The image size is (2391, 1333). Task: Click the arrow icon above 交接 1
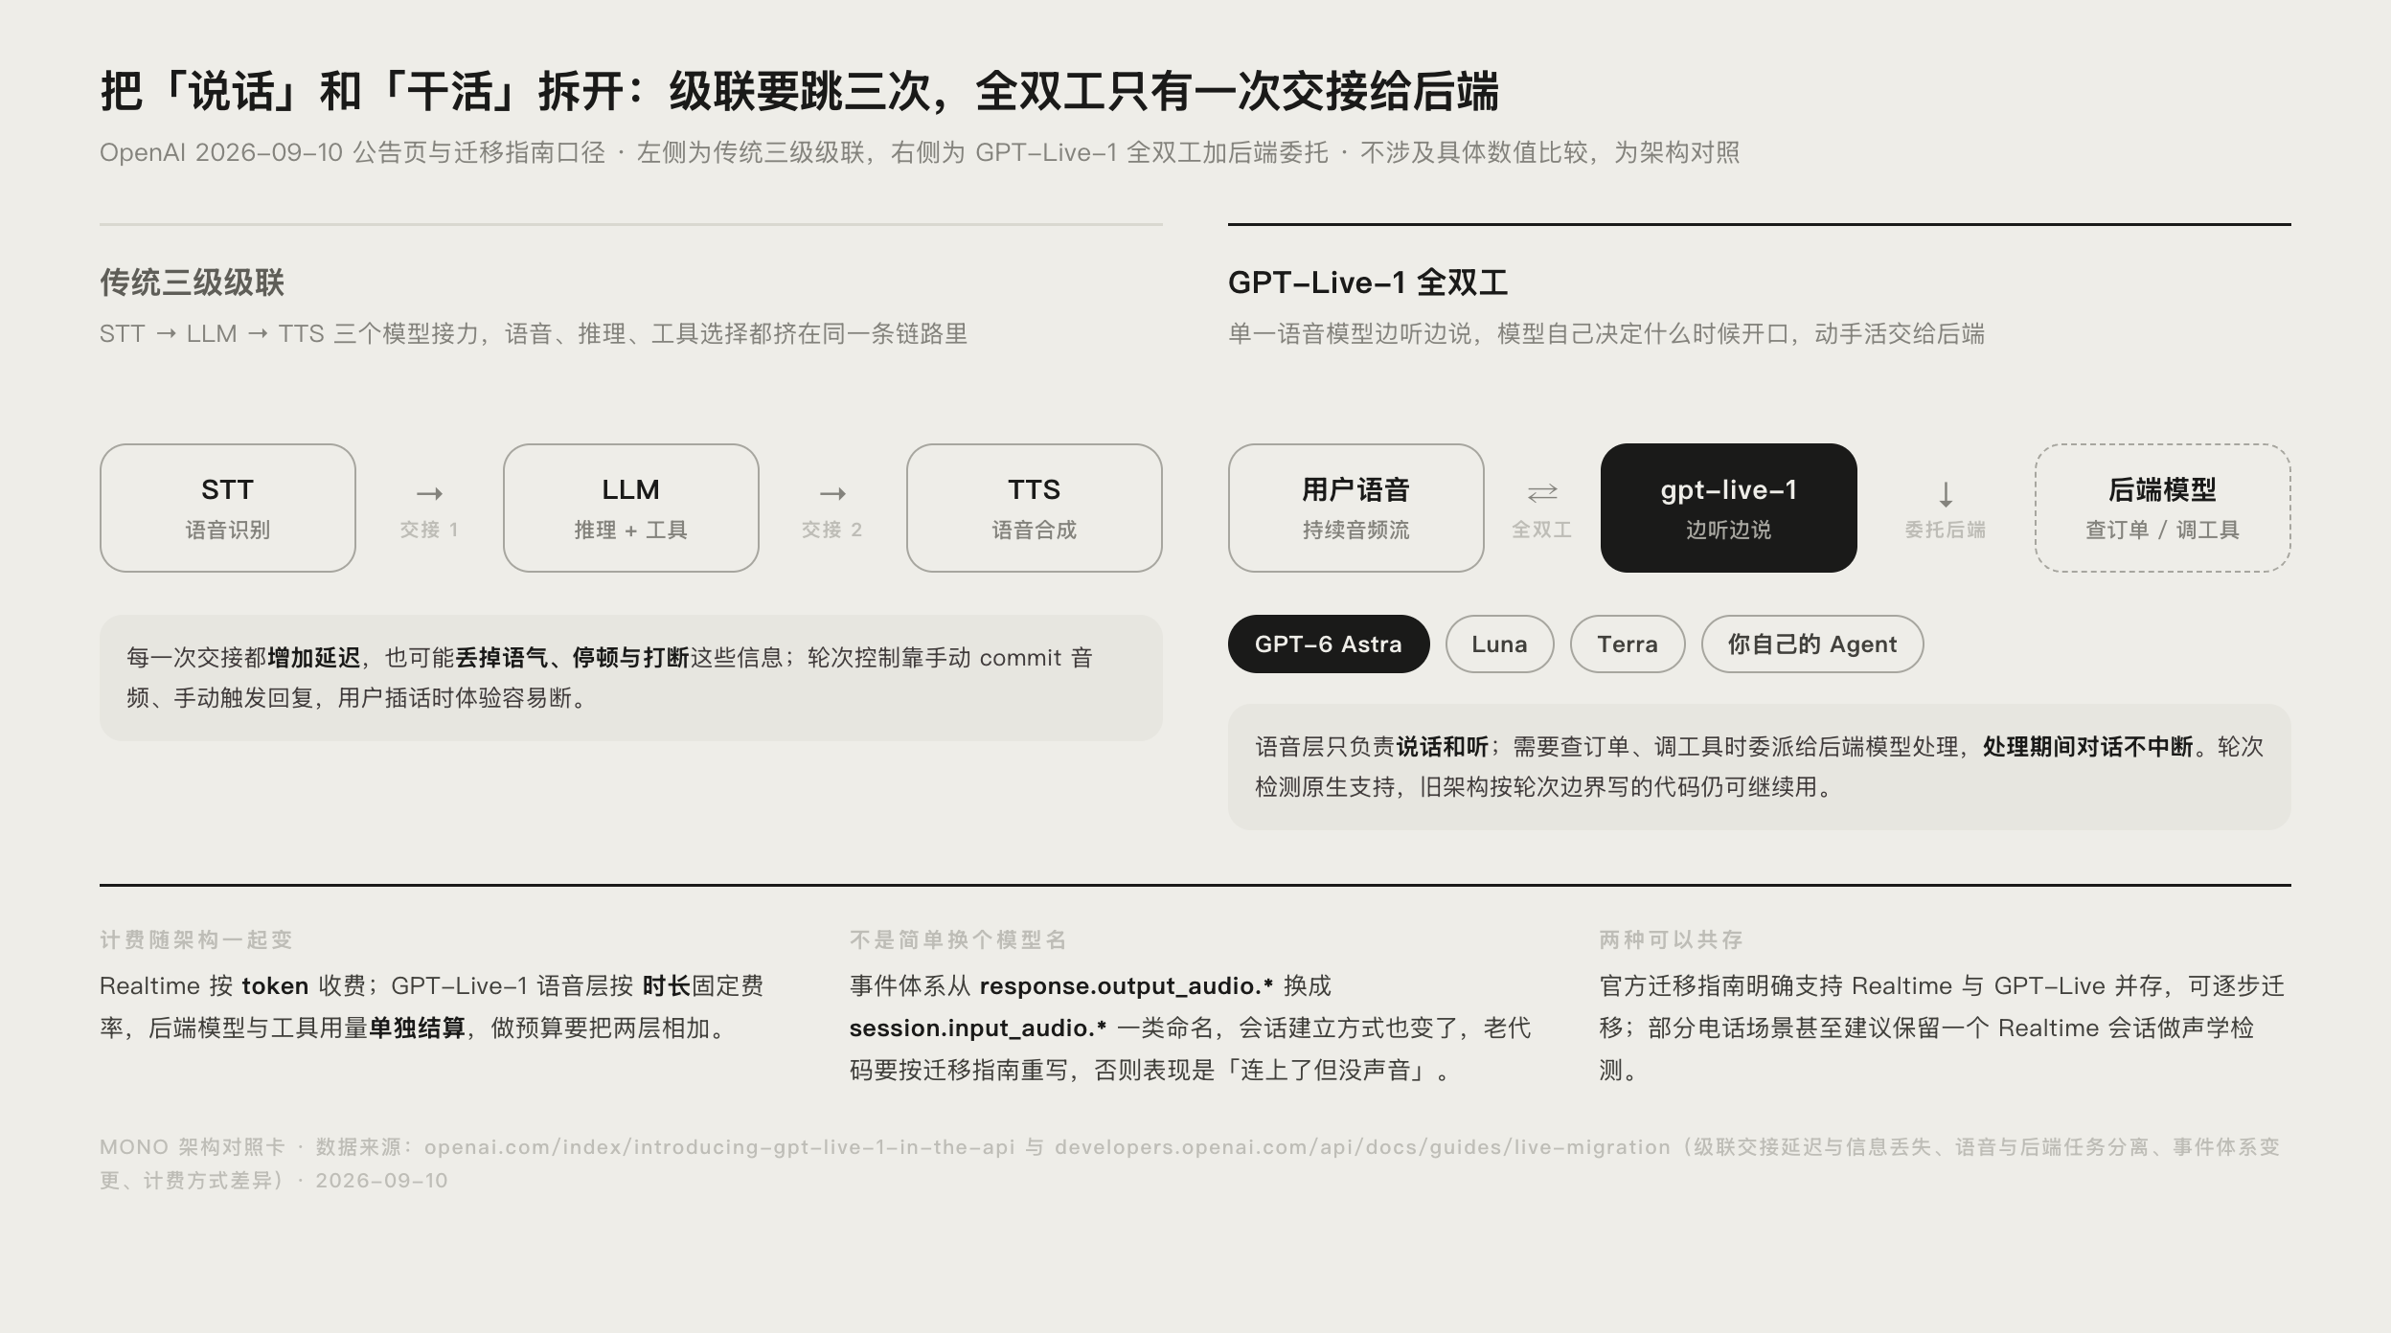coord(429,494)
